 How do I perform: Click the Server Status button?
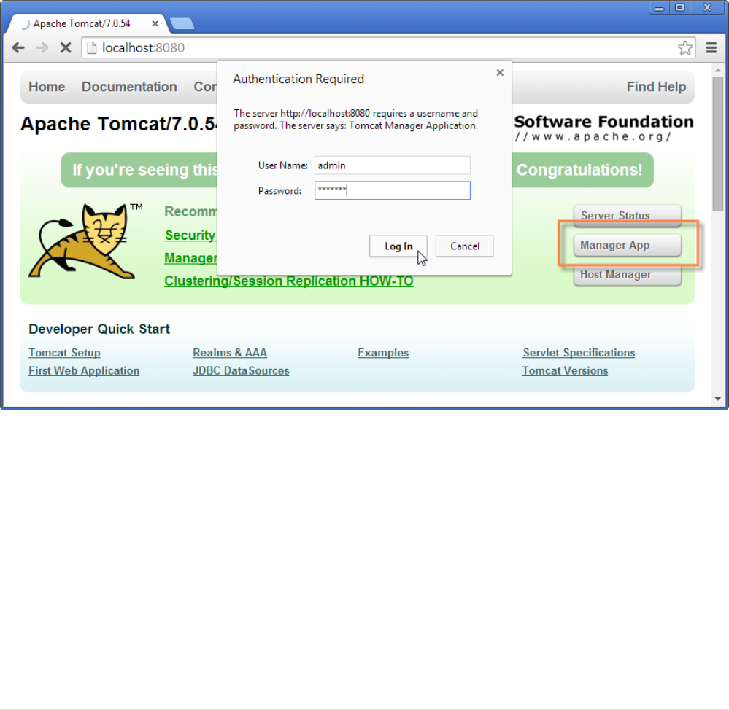[627, 216]
